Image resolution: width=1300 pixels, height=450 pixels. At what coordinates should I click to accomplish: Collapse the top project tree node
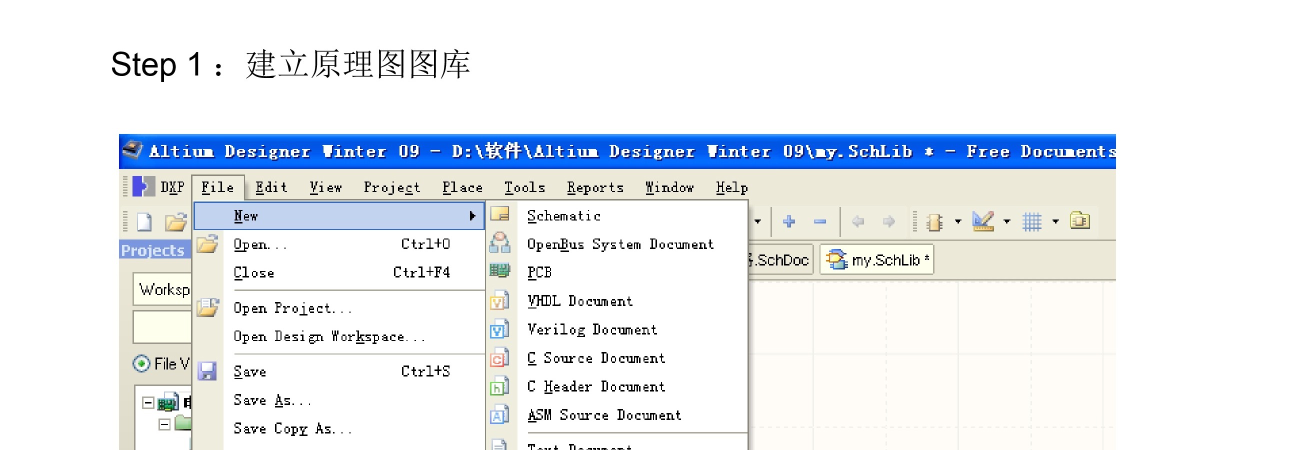click(148, 402)
